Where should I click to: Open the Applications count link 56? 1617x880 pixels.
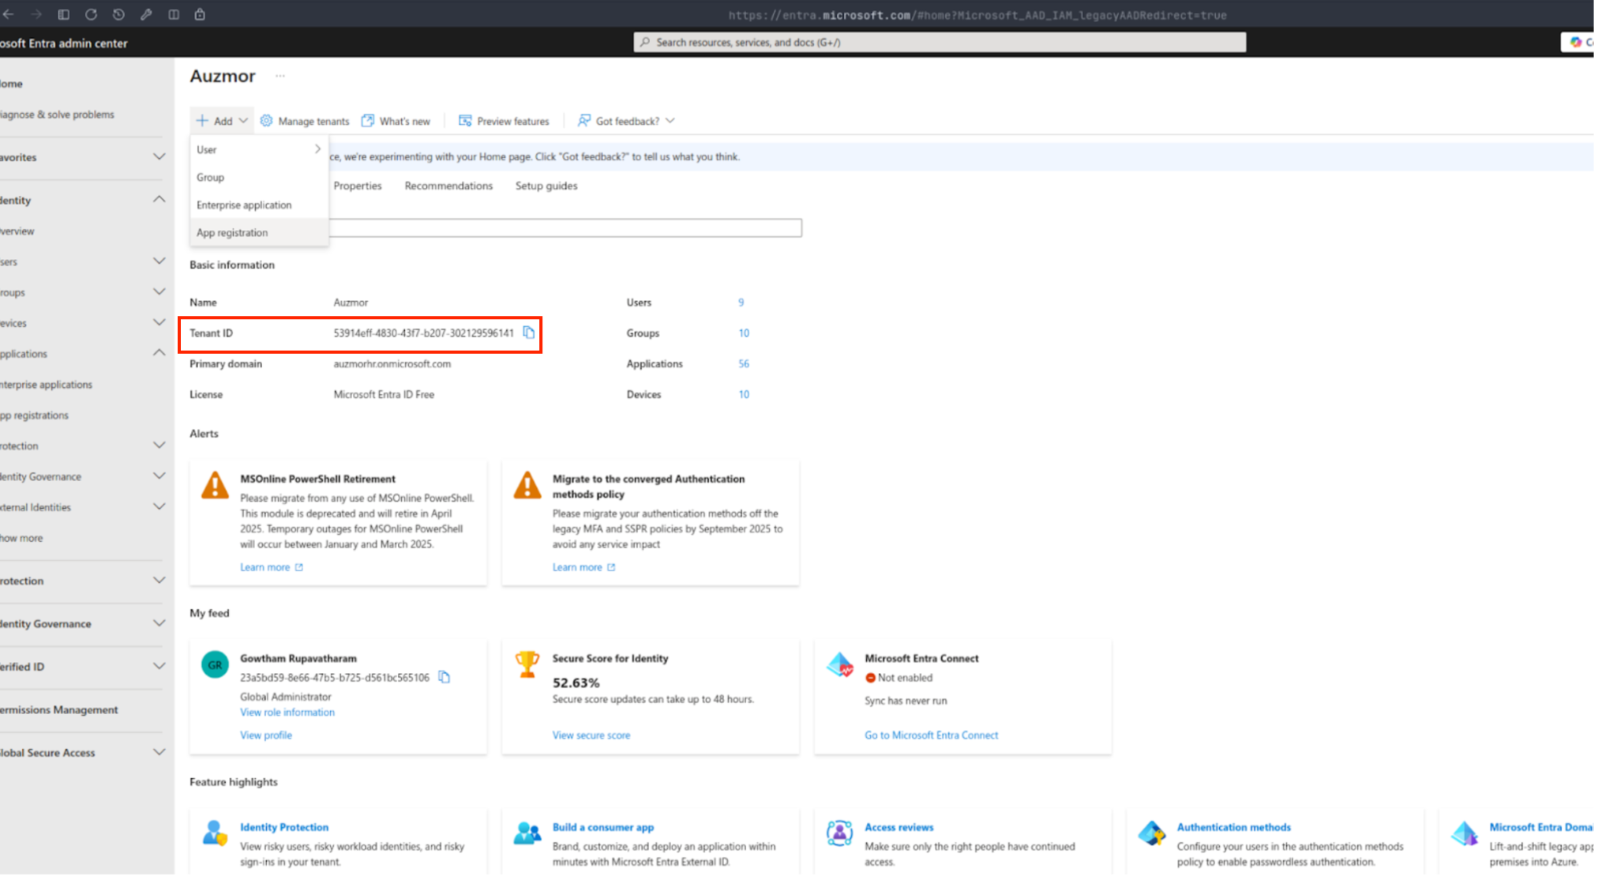pyautogui.click(x=744, y=363)
